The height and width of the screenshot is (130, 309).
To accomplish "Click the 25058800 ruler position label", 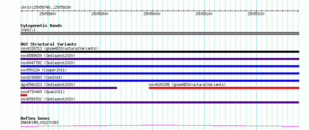I will tap(48, 14).
